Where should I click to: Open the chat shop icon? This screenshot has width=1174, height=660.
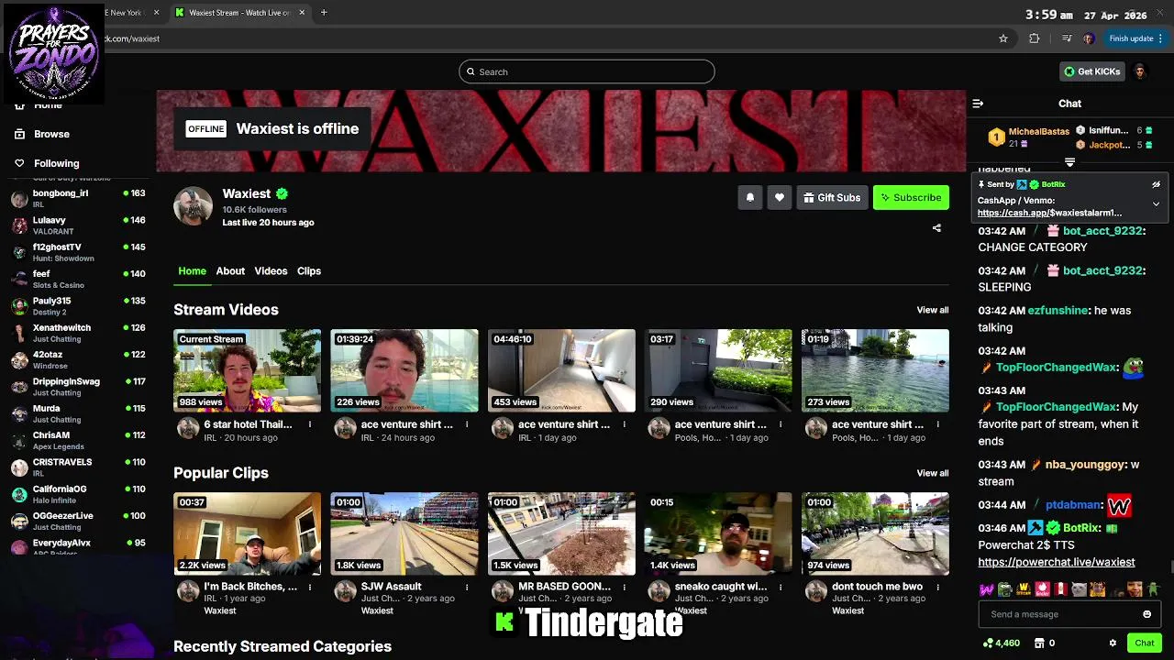click(x=1040, y=643)
